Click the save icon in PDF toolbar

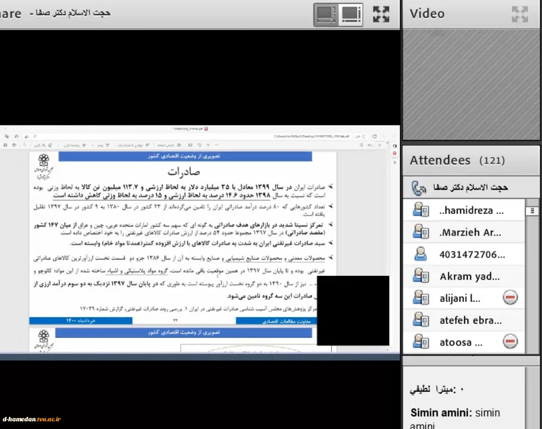[5, 145]
